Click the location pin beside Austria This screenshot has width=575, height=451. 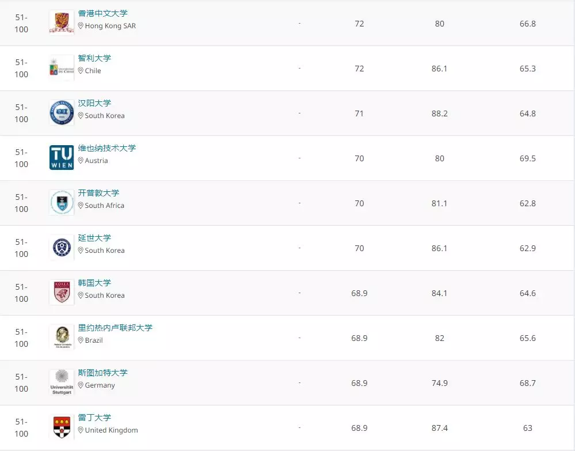tap(80, 161)
